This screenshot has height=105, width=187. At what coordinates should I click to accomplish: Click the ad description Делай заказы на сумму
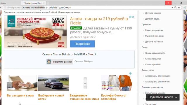tap(101, 30)
